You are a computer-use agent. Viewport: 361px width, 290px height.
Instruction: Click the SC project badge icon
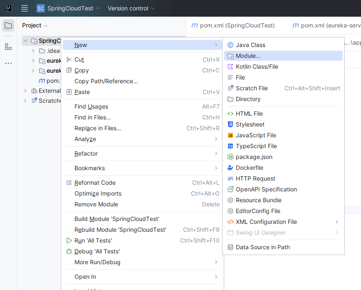pos(41,8)
